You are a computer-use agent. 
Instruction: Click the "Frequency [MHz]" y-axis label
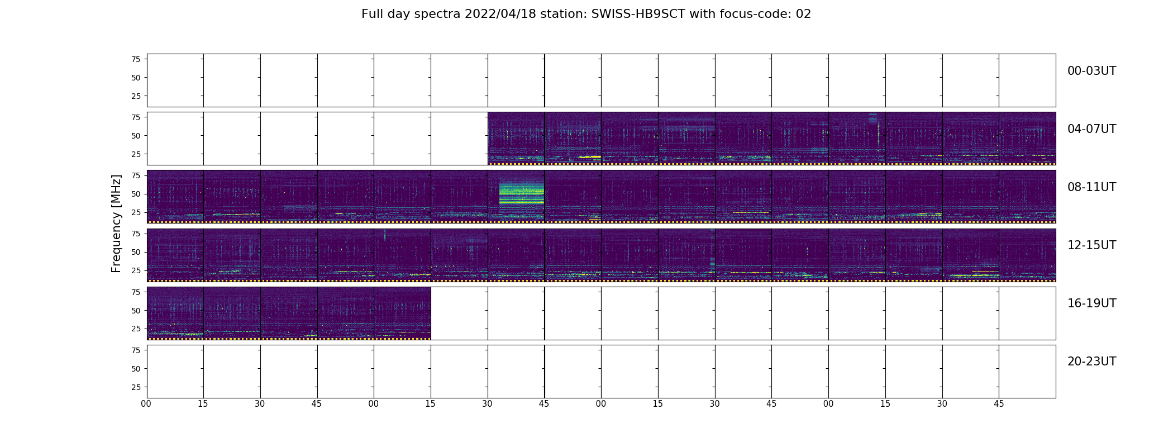tap(116, 223)
